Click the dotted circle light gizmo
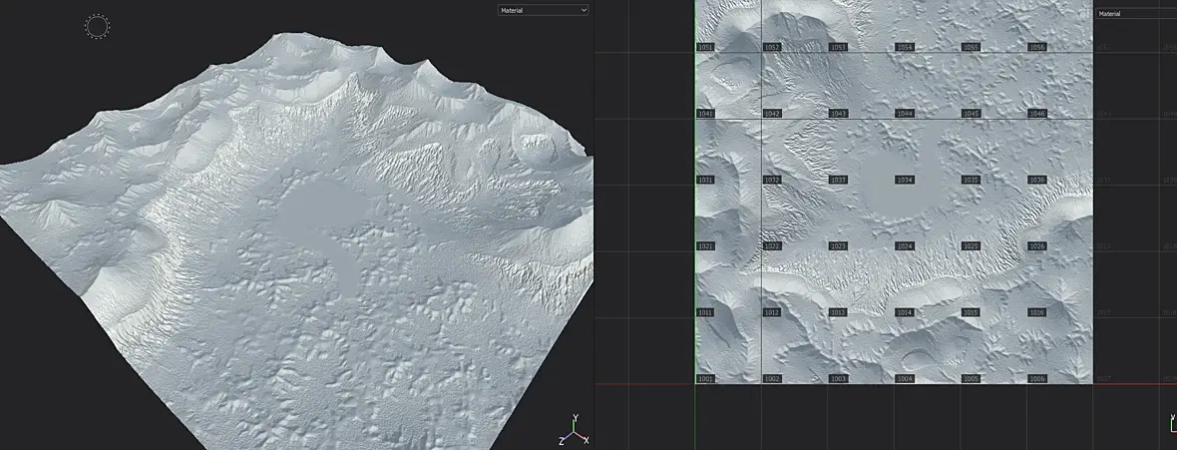This screenshot has width=1177, height=450. 97,27
